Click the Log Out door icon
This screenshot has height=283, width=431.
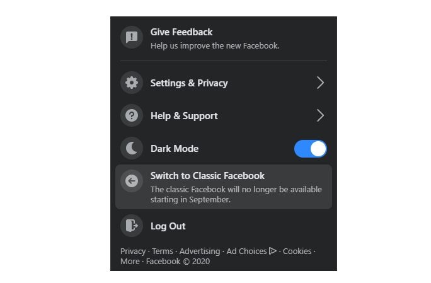pos(132,226)
